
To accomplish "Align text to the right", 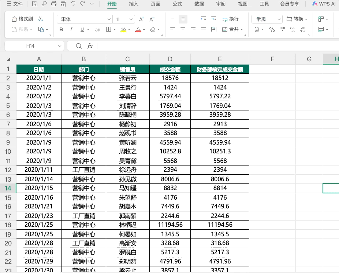I will coord(193,29).
